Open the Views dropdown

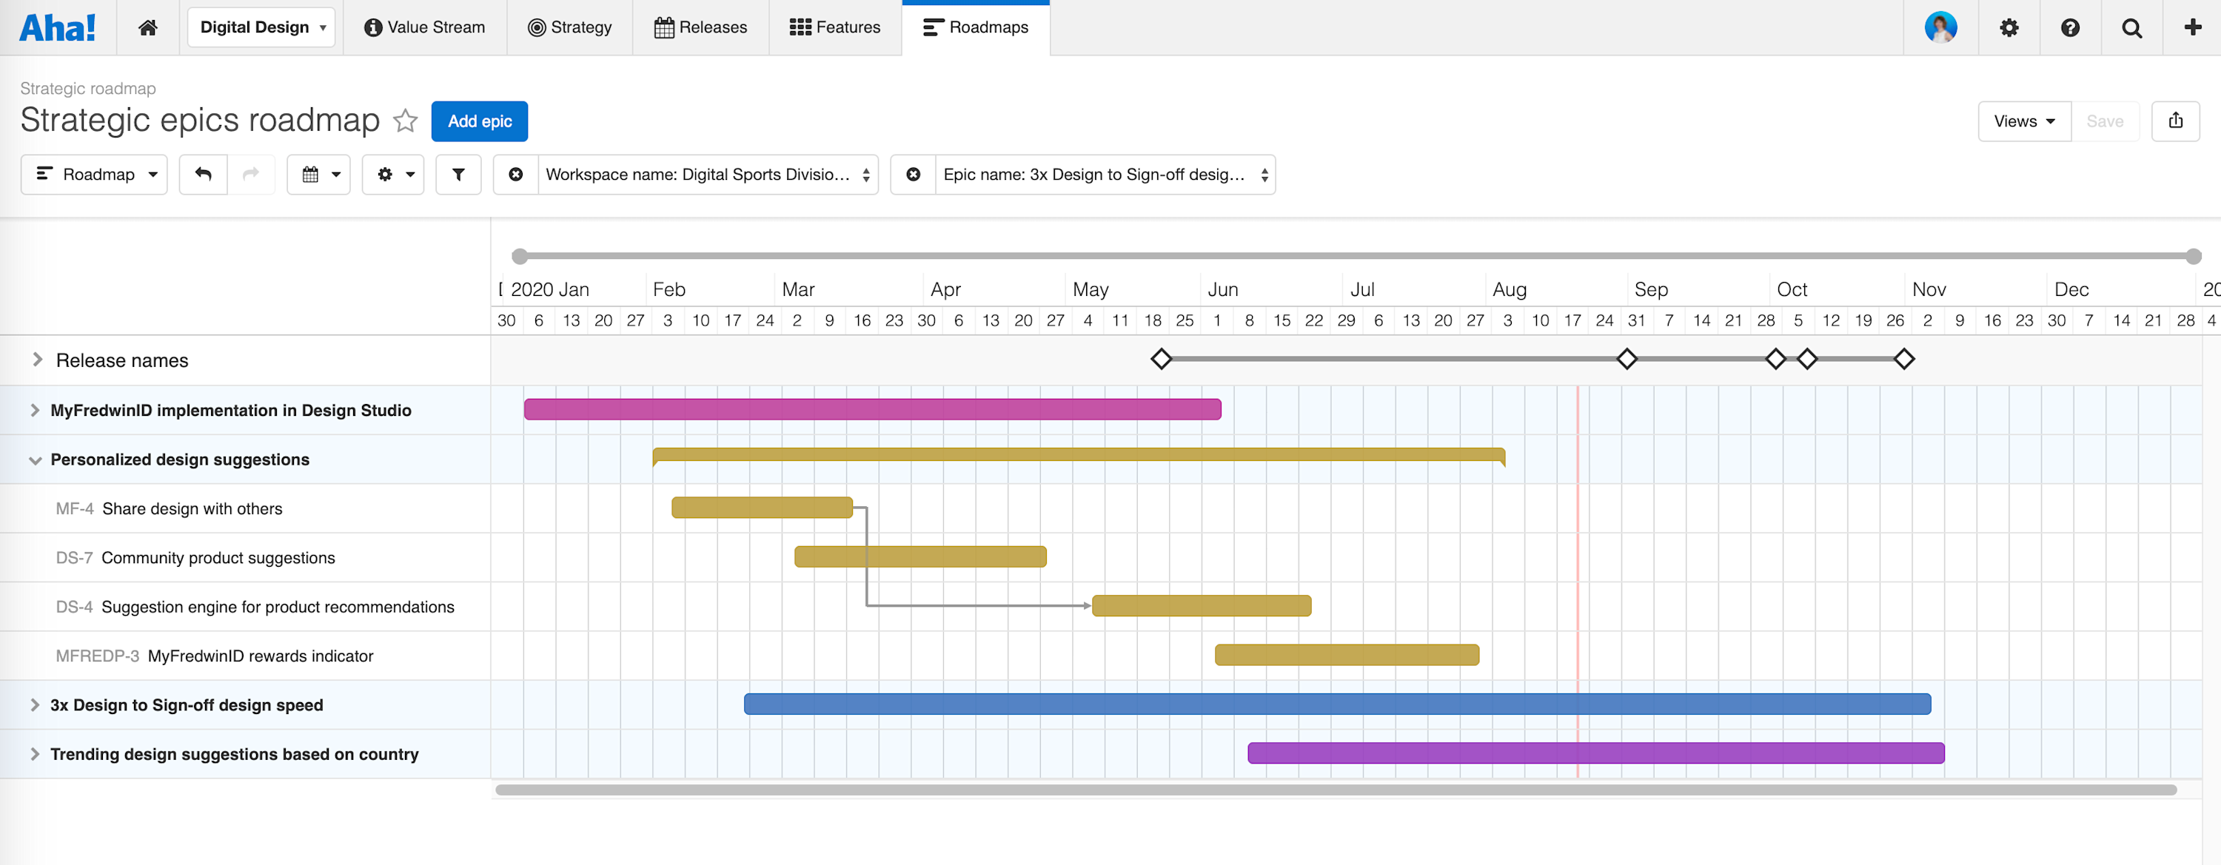tap(2023, 121)
